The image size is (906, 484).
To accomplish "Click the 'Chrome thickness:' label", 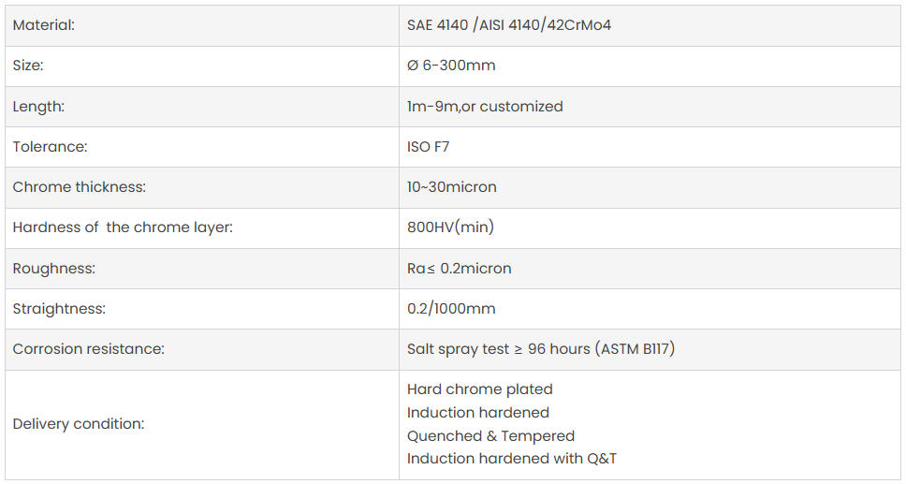I will point(80,187).
